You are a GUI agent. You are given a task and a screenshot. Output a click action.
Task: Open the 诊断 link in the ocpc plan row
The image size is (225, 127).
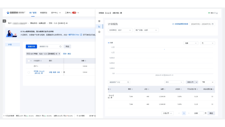pyautogui.click(x=58, y=72)
